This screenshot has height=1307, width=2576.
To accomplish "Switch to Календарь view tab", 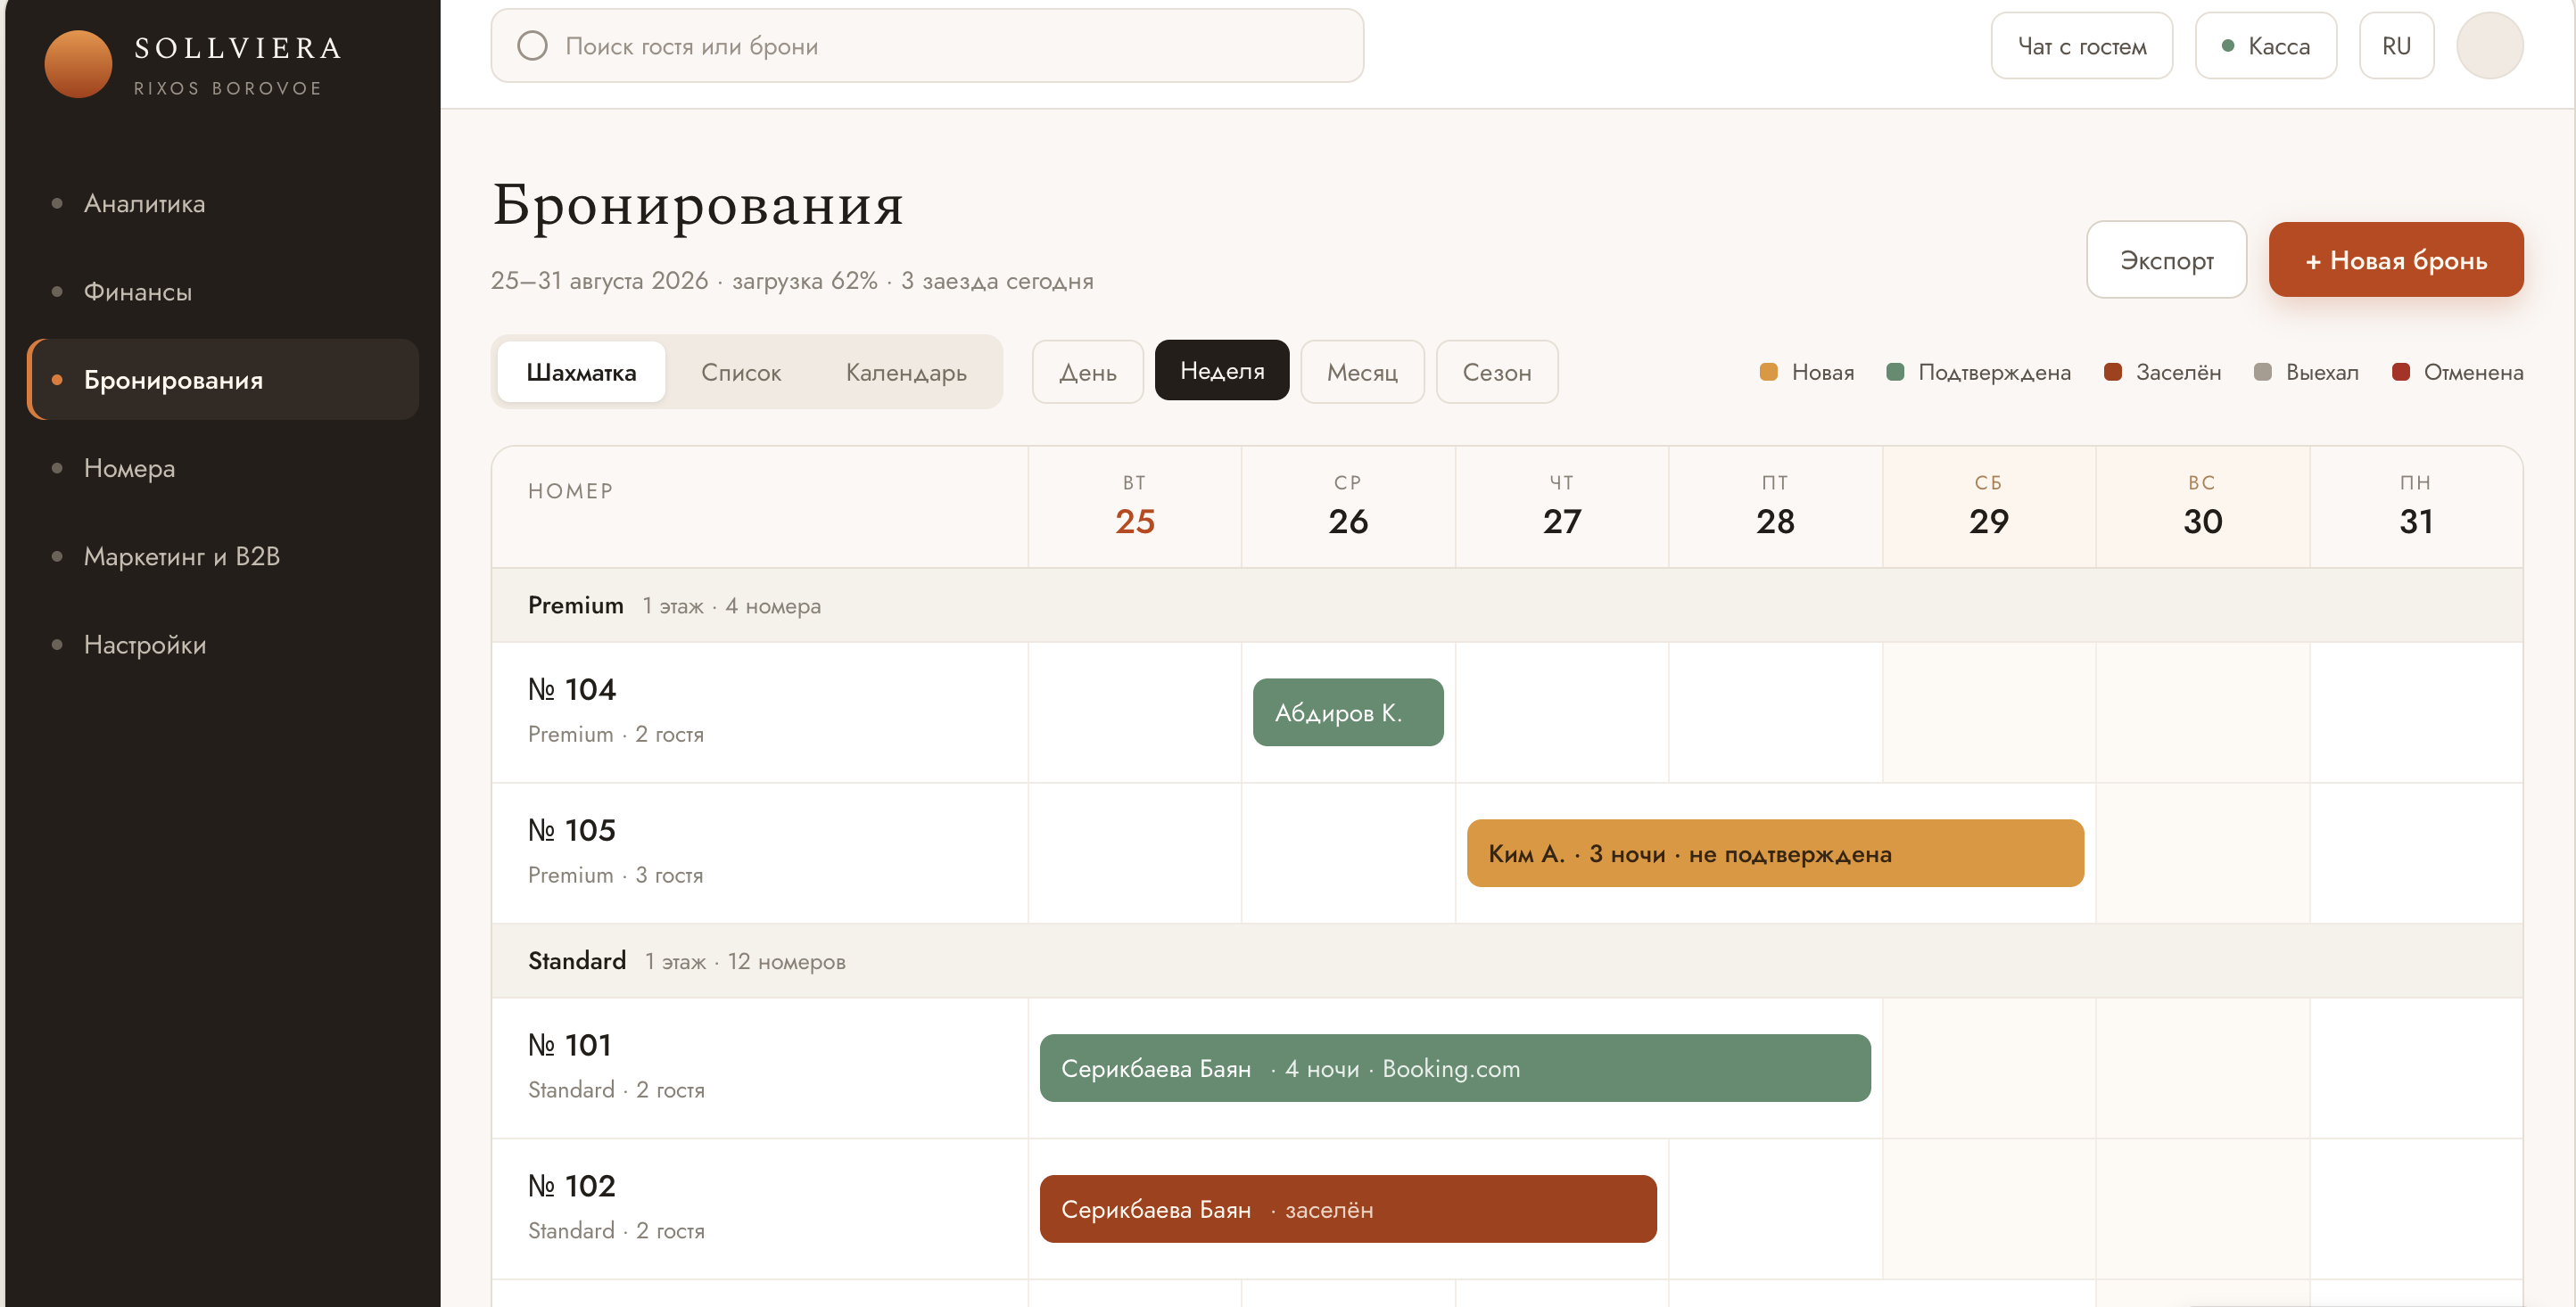I will [906, 373].
